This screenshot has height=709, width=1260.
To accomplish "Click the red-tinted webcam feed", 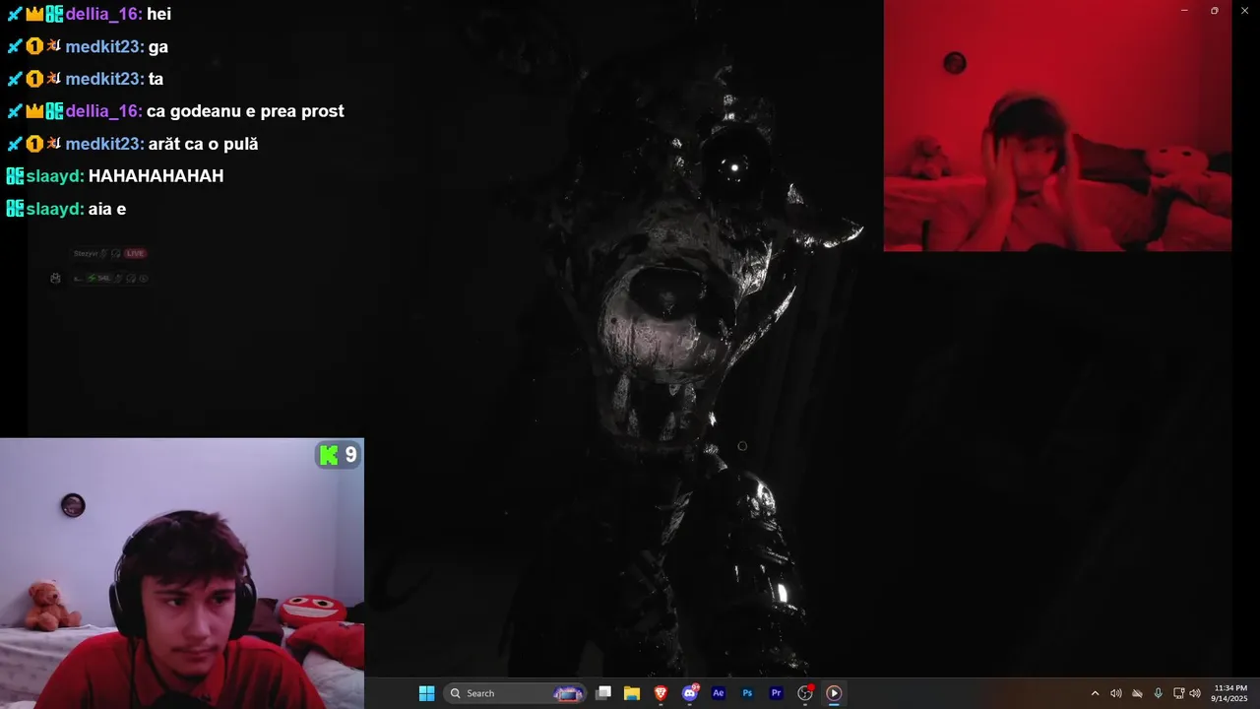I will [x=1057, y=126].
